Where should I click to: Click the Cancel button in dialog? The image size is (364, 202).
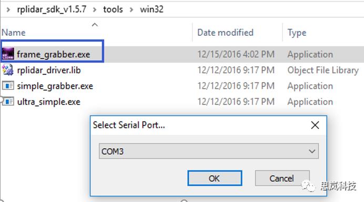(282, 178)
